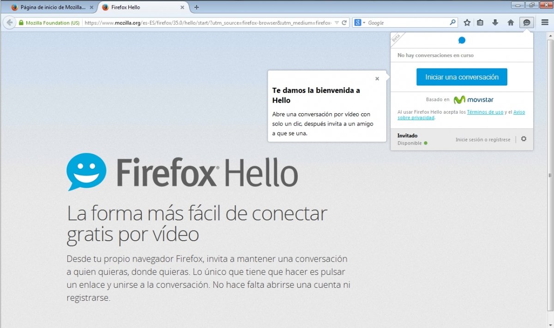Click the green padlock site identity icon
The image size is (554, 328).
21,23
